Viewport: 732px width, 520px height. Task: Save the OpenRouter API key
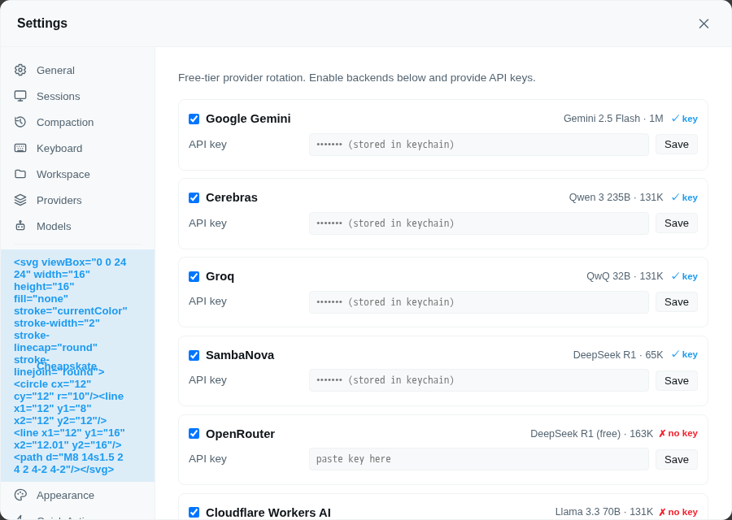pos(677,459)
